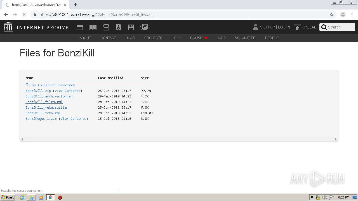Open the PEOPLE menu item
The width and height of the screenshot is (358, 201).
pyautogui.click(x=272, y=38)
